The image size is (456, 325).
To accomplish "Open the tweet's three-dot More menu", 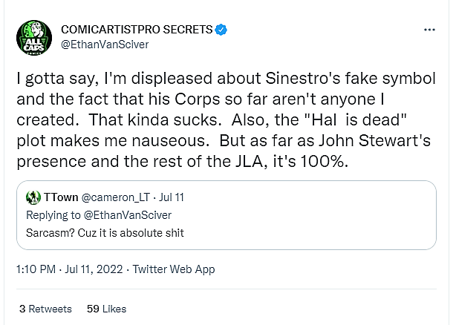I will 429,30.
